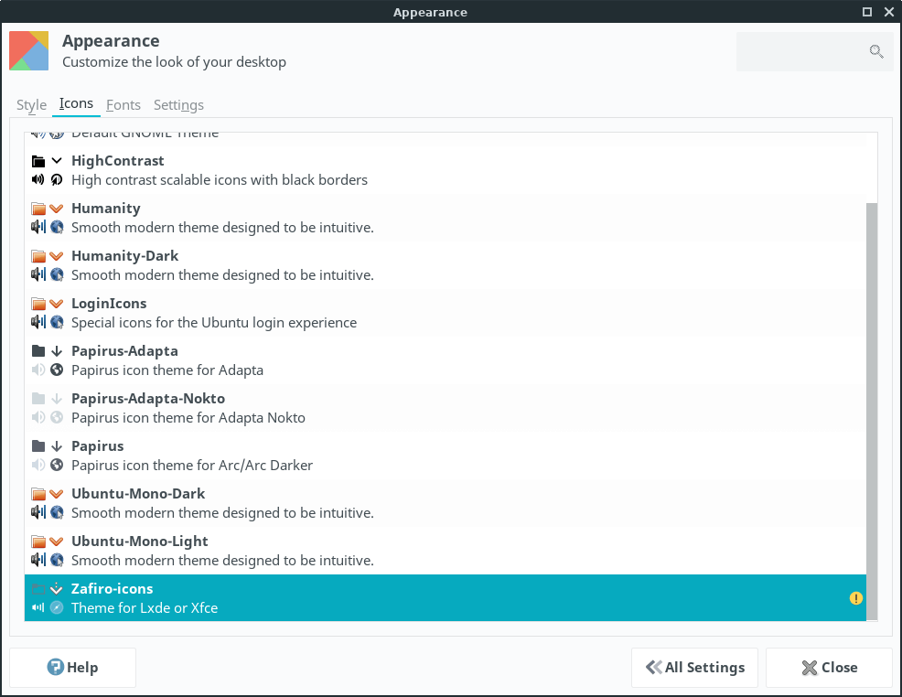
Task: Select the HighContrast icon theme name
Action: coord(117,160)
